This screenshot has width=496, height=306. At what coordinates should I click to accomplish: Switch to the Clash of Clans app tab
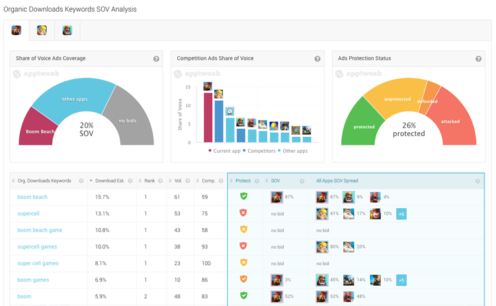coord(42,30)
